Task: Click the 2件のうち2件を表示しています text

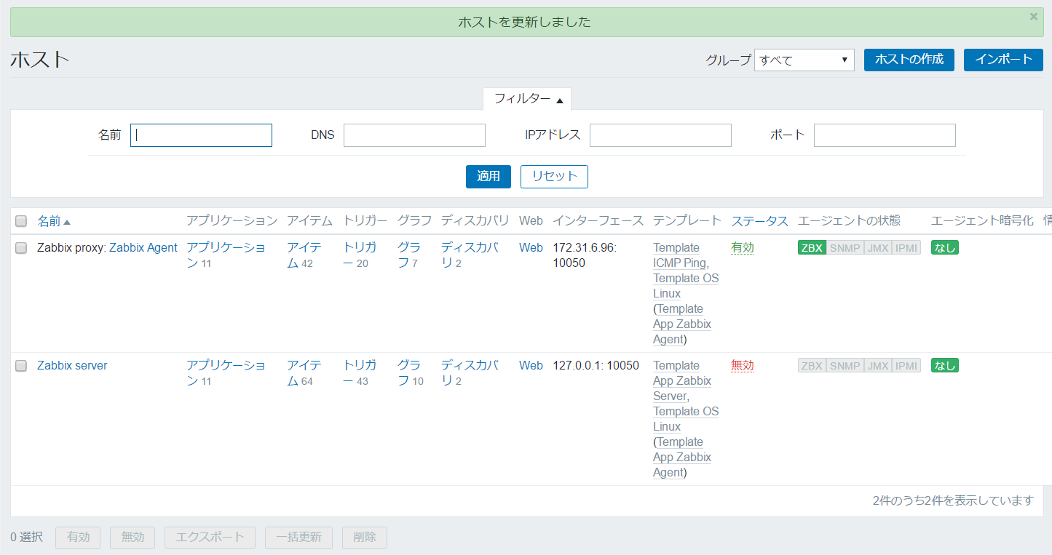Action: (x=953, y=500)
